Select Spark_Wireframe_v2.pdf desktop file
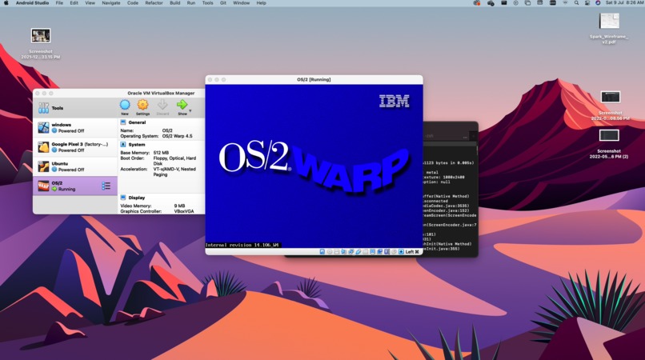This screenshot has height=360, width=645. pyautogui.click(x=609, y=28)
